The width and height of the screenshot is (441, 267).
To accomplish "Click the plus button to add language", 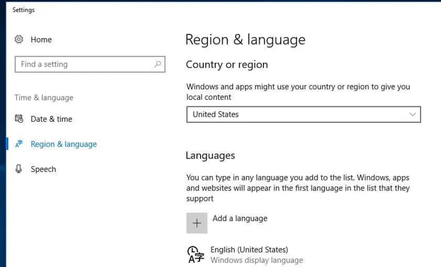I will click(197, 223).
